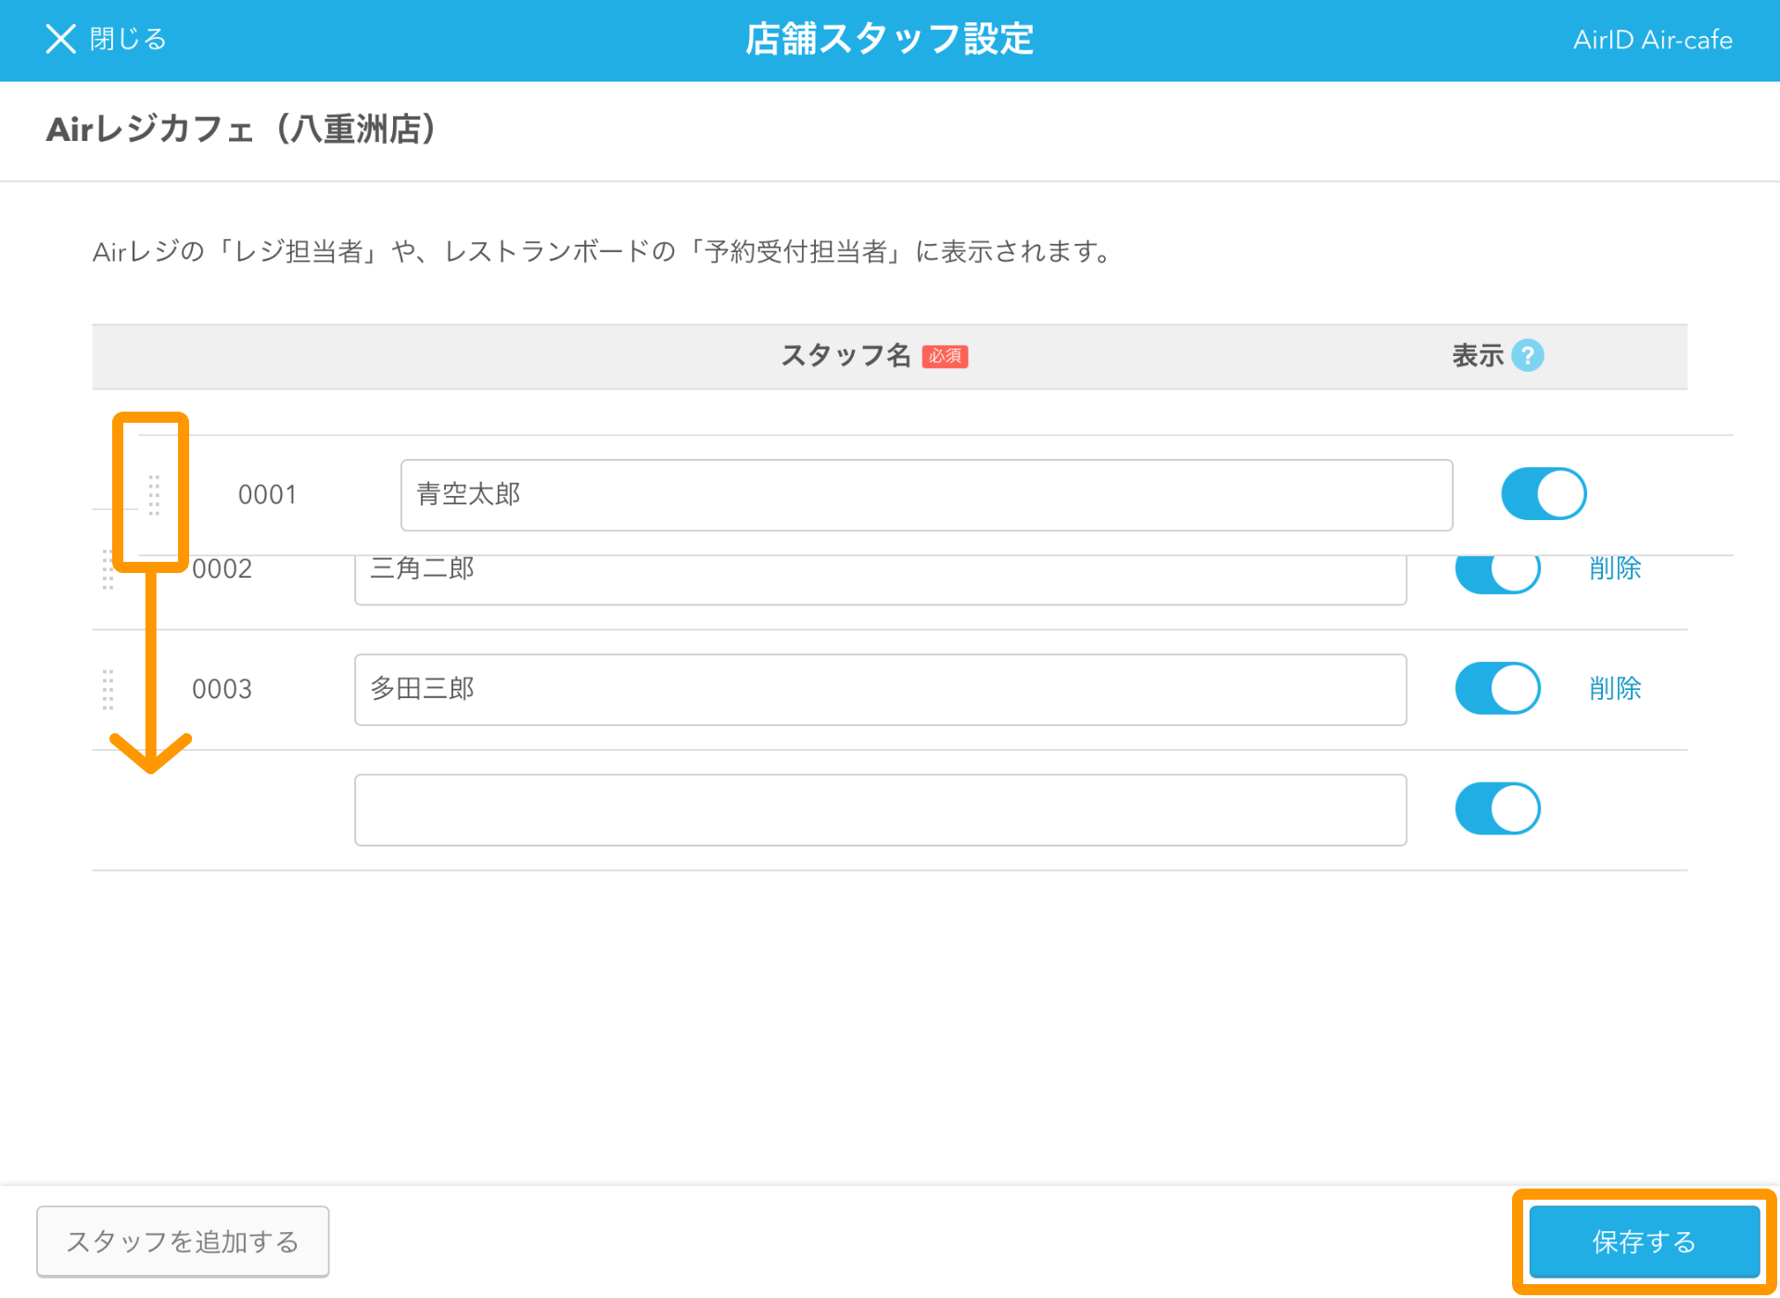Grab drag handle for staff 0003
Viewport: 1780px width, 1298px height.
[108, 690]
